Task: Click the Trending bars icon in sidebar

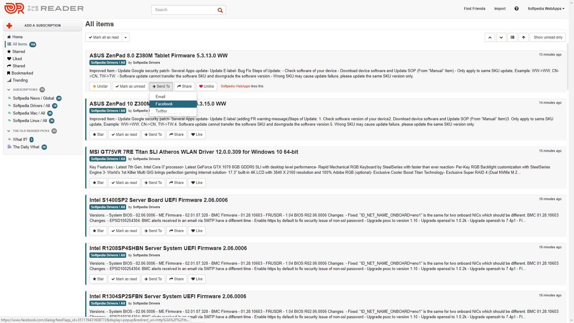Action: click(9, 80)
